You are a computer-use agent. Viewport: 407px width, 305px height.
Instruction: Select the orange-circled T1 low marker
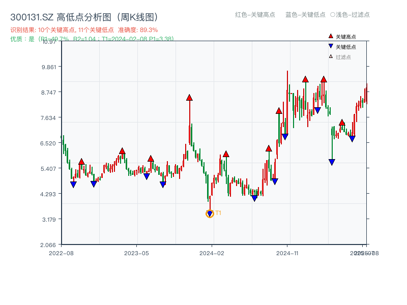(x=210, y=213)
